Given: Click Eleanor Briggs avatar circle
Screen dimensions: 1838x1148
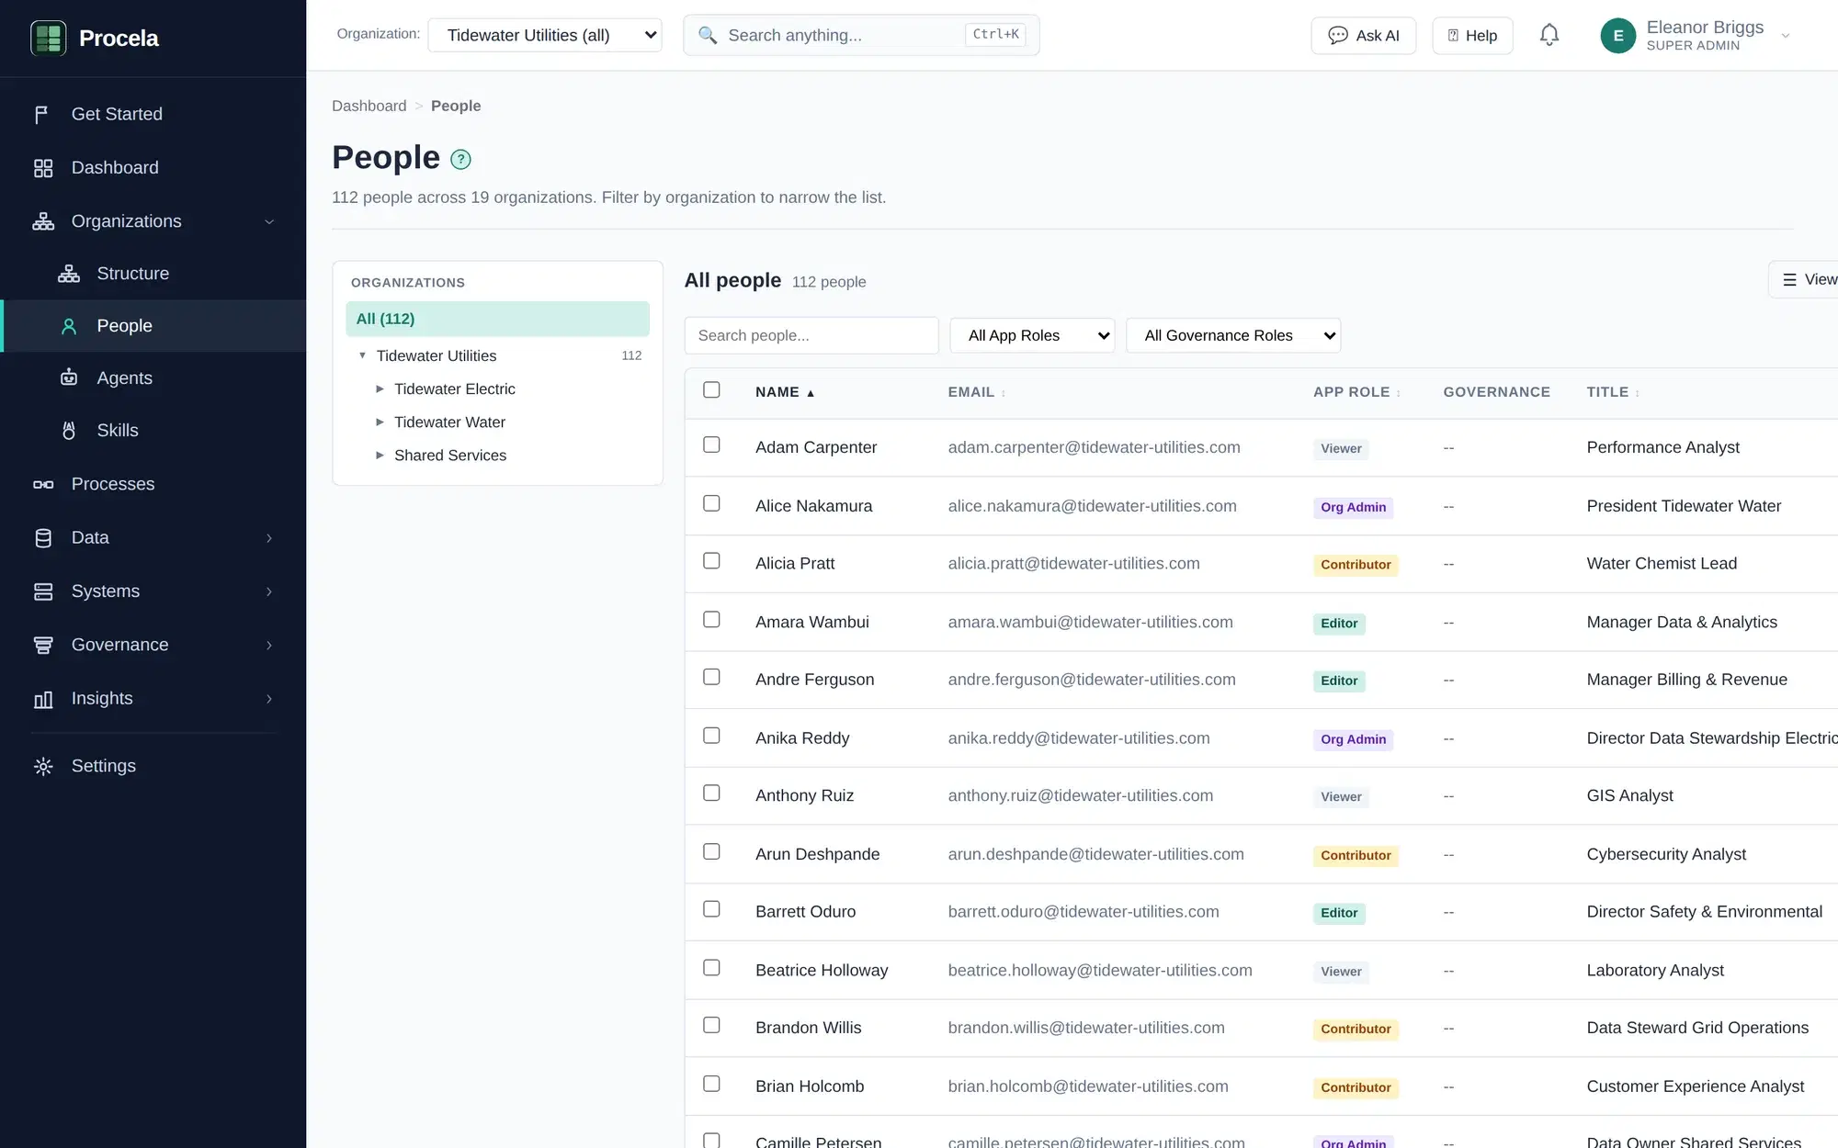Looking at the screenshot, I should coord(1617,36).
